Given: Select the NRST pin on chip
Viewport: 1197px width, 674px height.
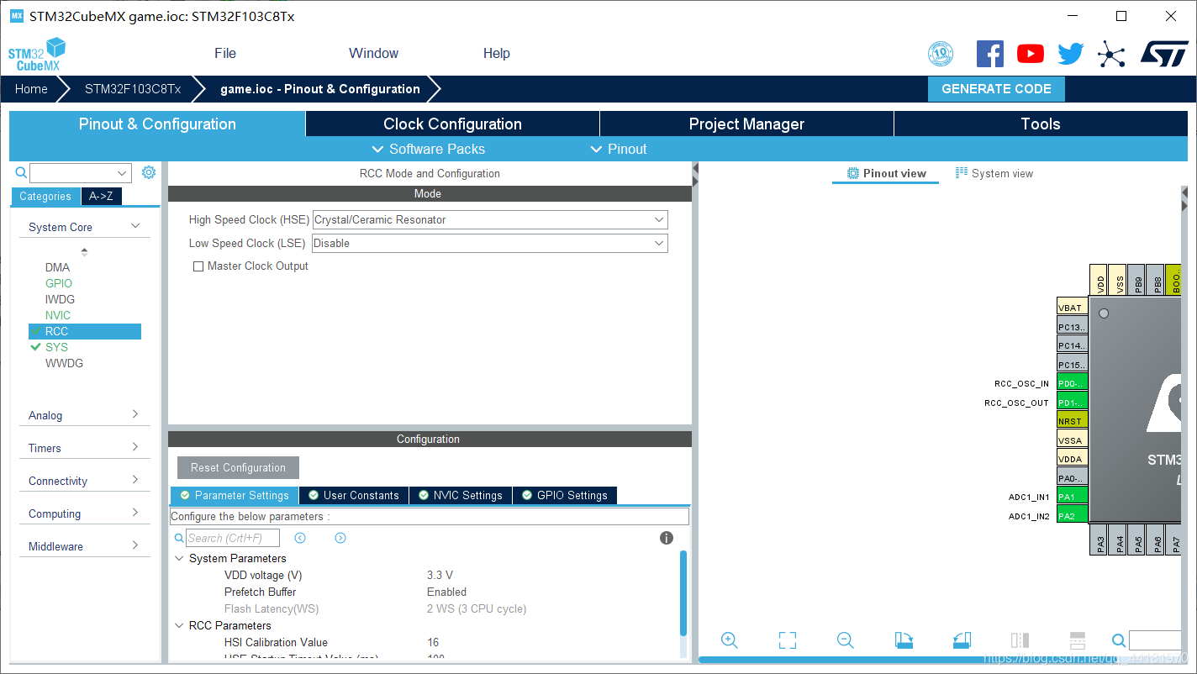Looking at the screenshot, I should [x=1073, y=421].
